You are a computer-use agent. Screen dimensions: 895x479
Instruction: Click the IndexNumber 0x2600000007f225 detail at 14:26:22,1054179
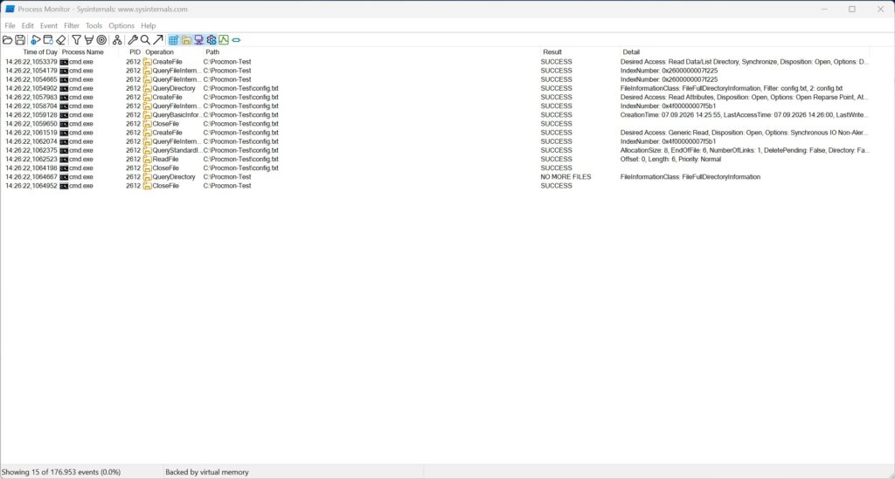point(669,71)
